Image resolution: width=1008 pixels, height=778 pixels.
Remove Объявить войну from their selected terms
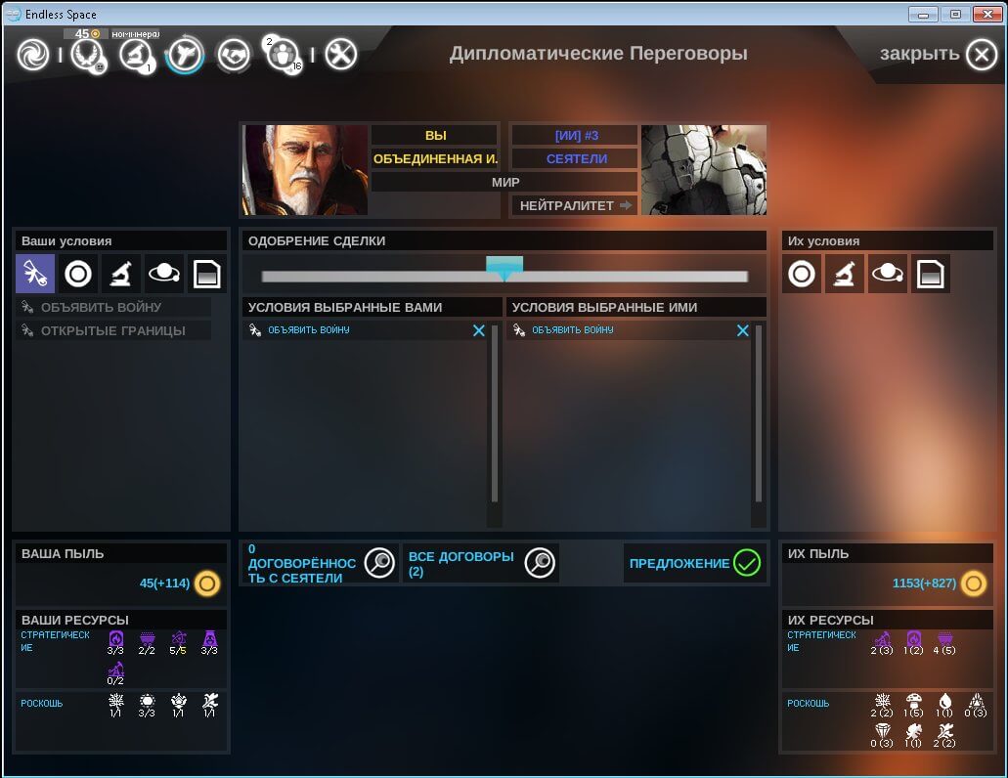click(x=743, y=331)
